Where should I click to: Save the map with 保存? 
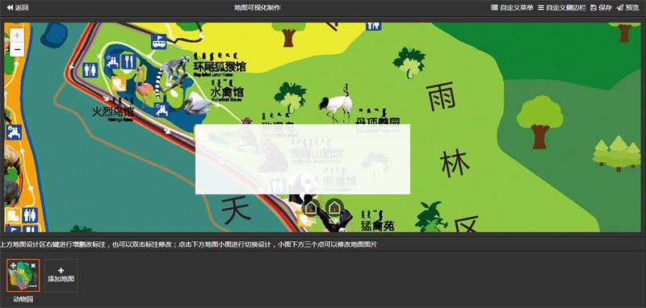tap(601, 7)
